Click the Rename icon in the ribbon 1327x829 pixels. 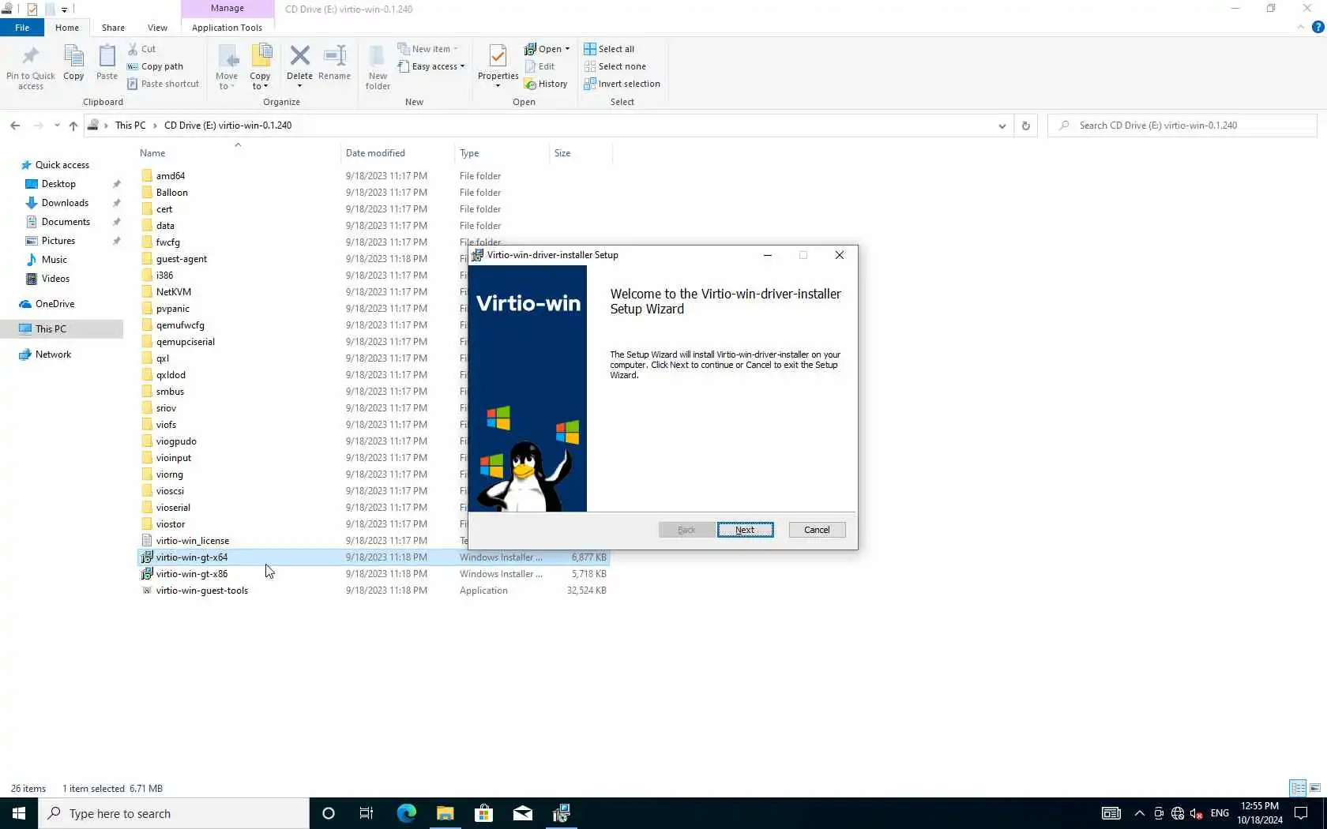pyautogui.click(x=335, y=57)
